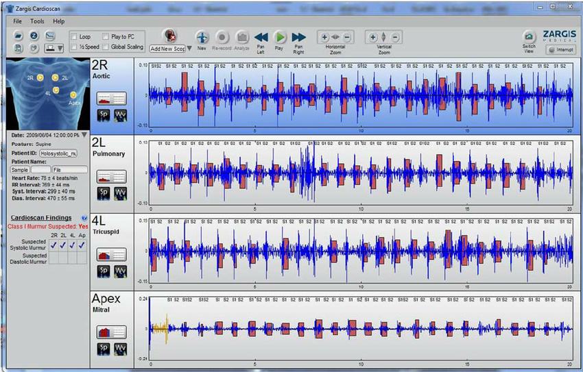Click the Cardioscan Findings help icon
This screenshot has width=583, height=372.
pyautogui.click(x=84, y=217)
